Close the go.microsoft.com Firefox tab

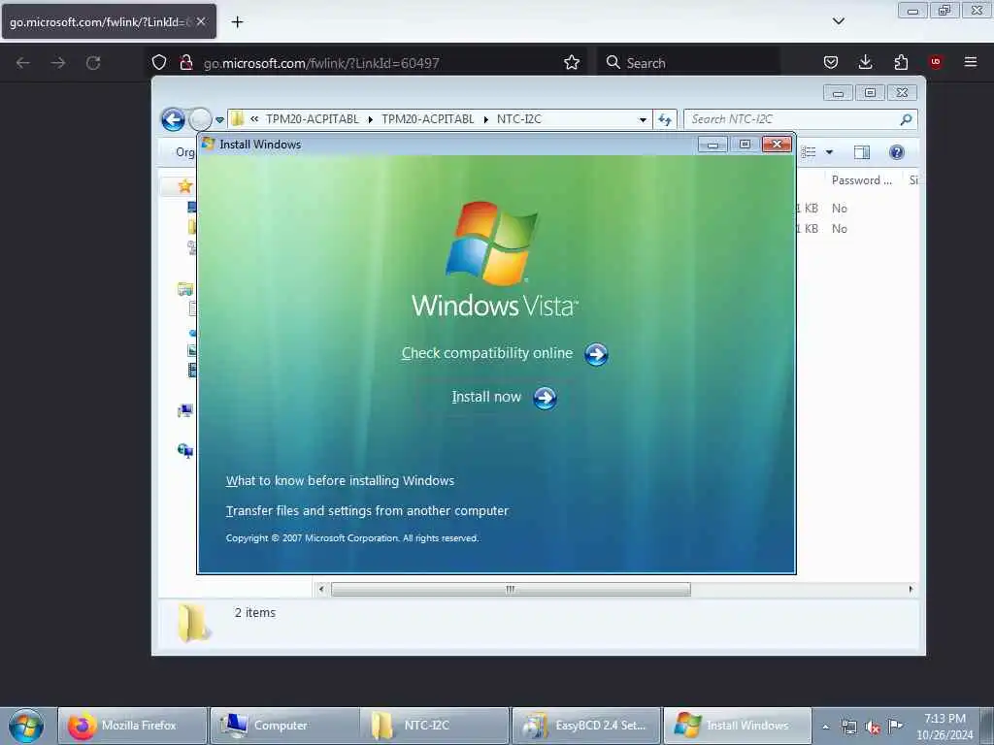click(x=201, y=21)
